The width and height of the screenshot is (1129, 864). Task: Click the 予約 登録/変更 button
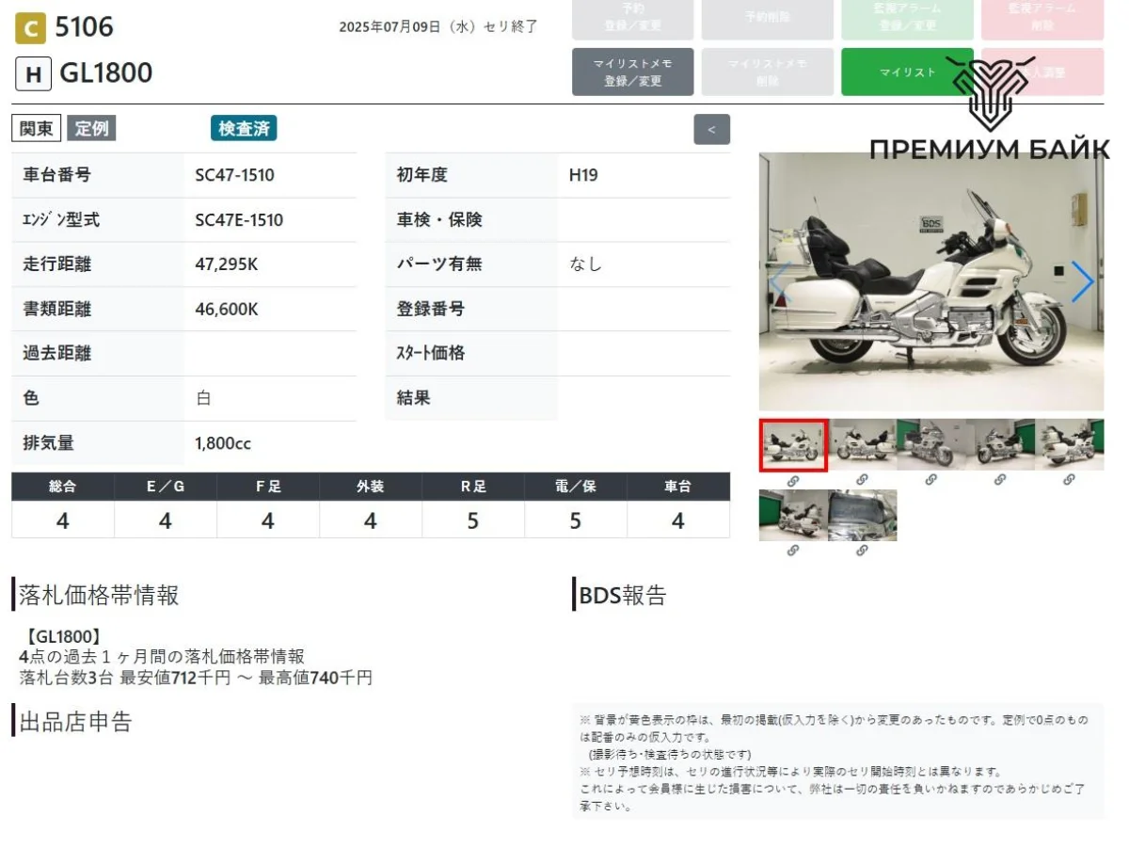click(632, 18)
